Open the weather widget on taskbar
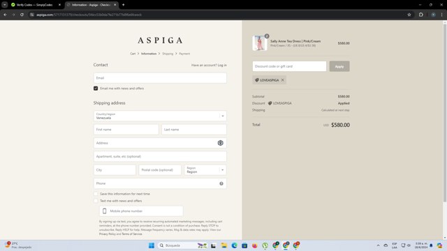The image size is (447, 251). tap(17, 245)
